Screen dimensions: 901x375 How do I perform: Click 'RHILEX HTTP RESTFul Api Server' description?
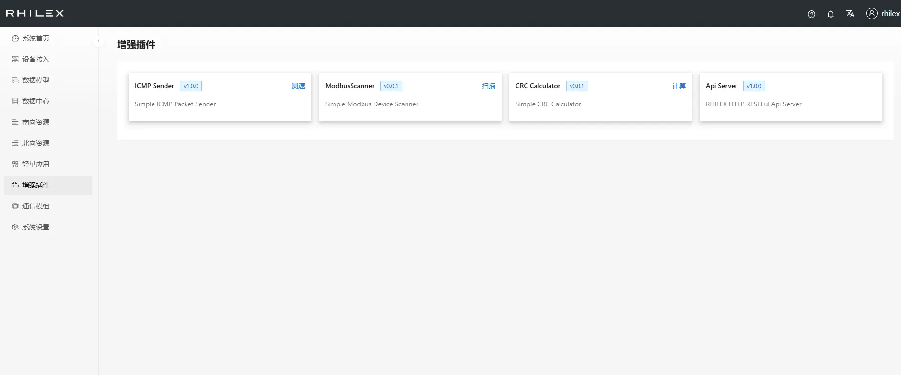point(754,104)
